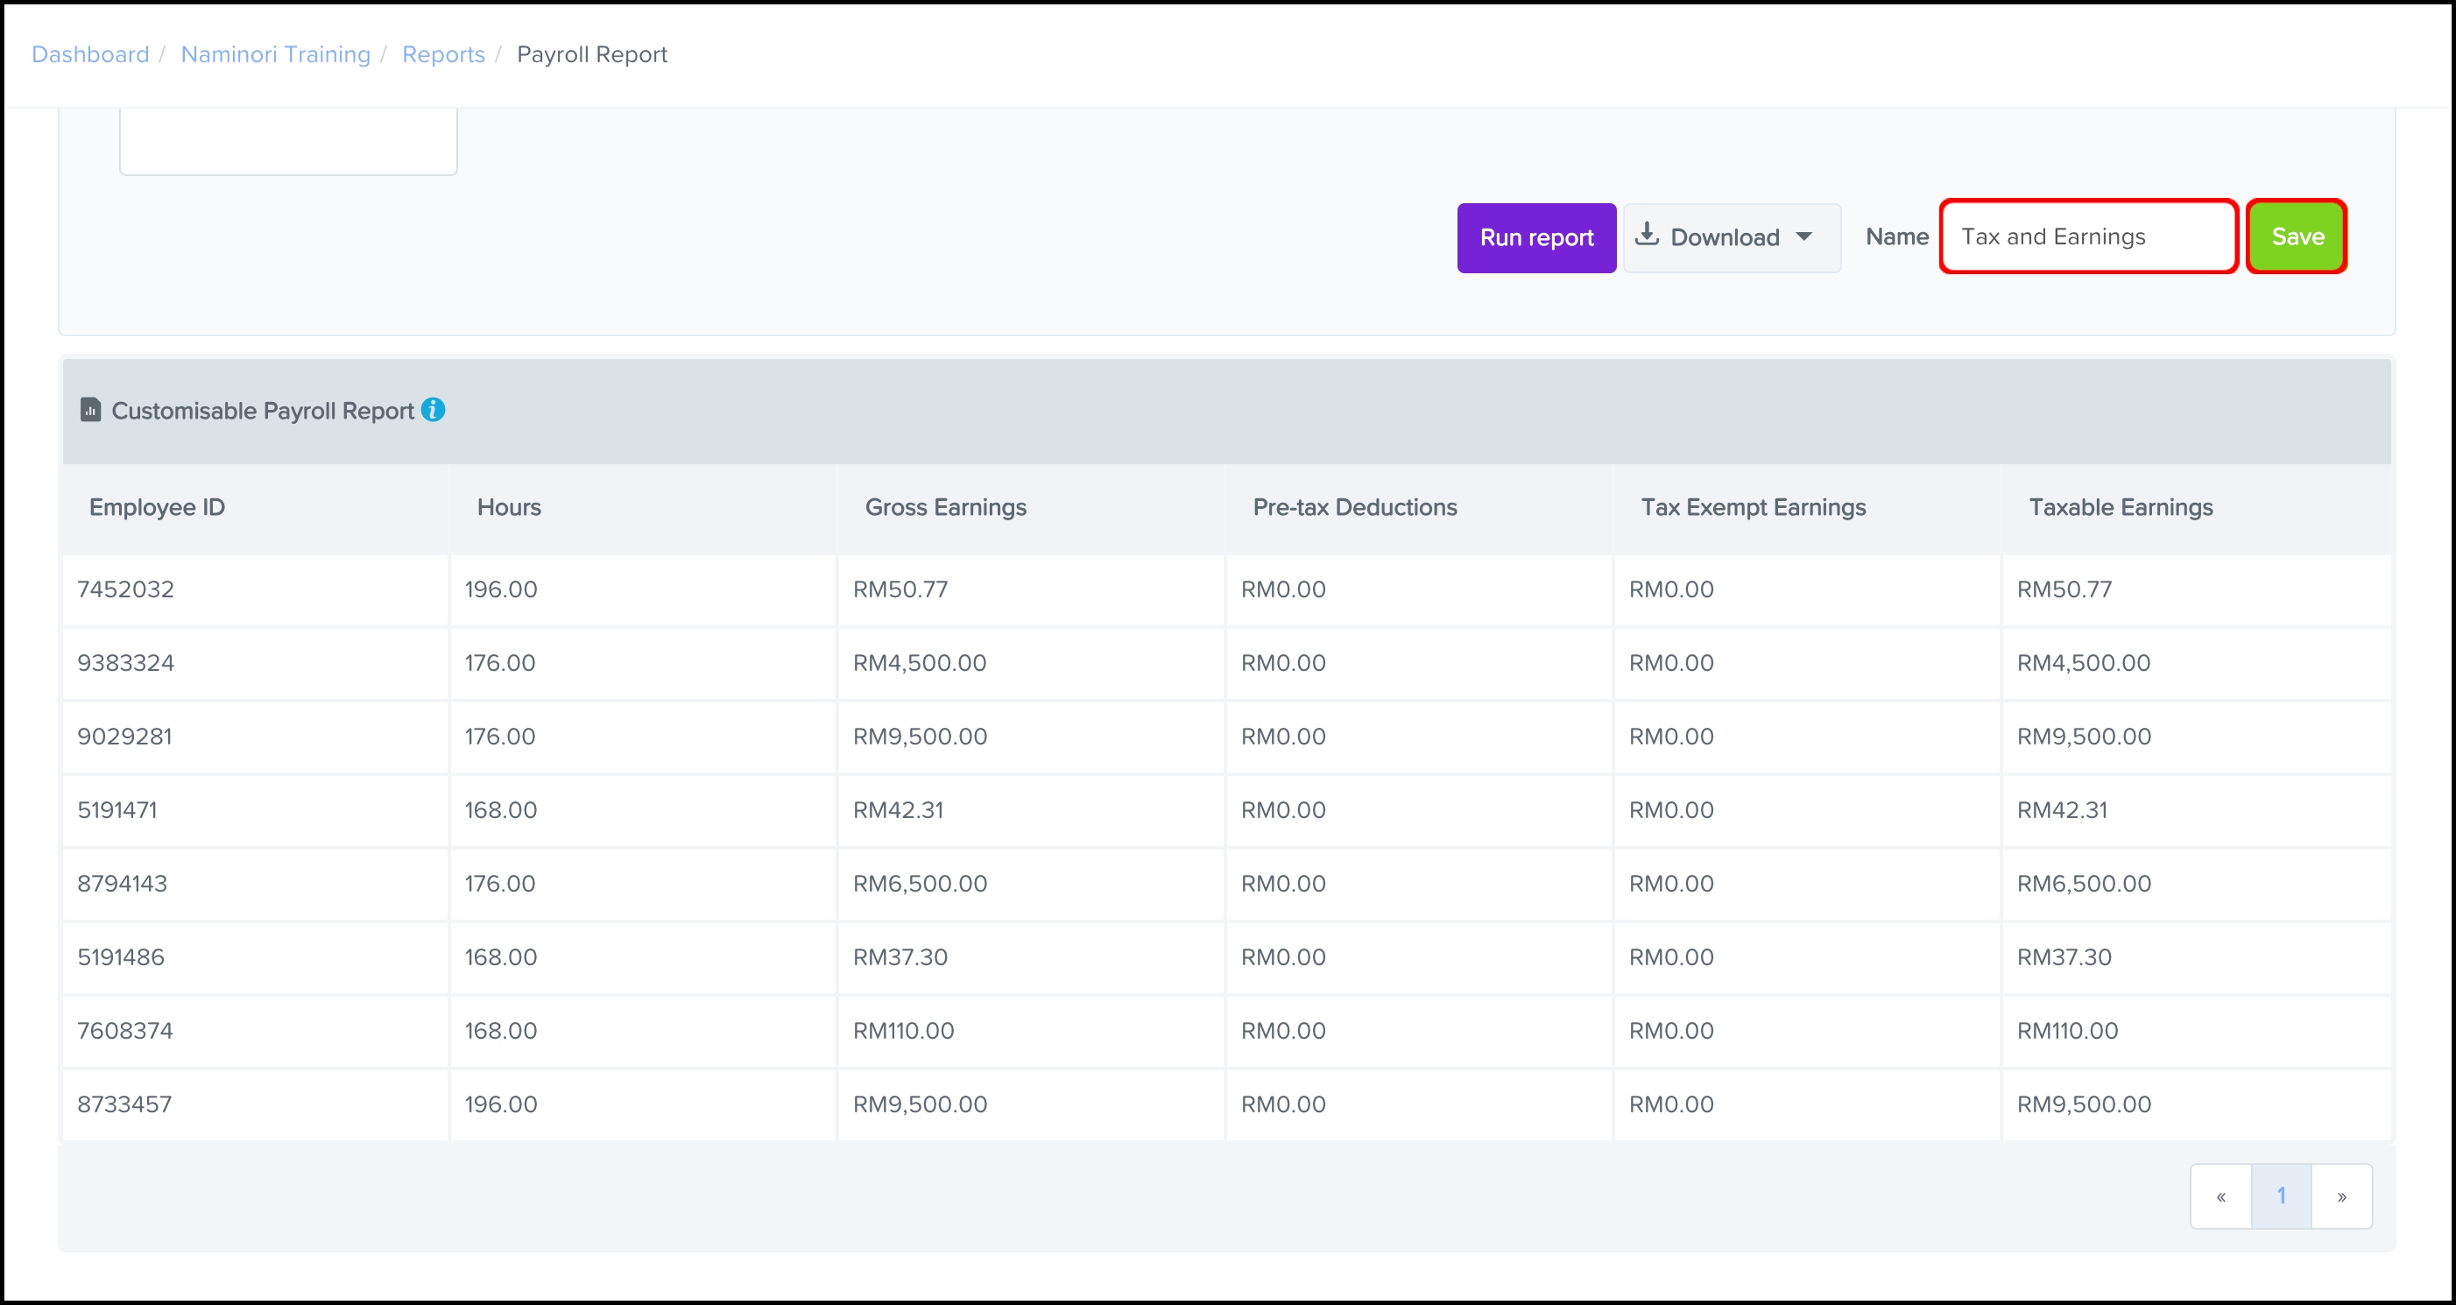Click the download arrow icon
Screen dimensions: 2456x1305
1647,235
